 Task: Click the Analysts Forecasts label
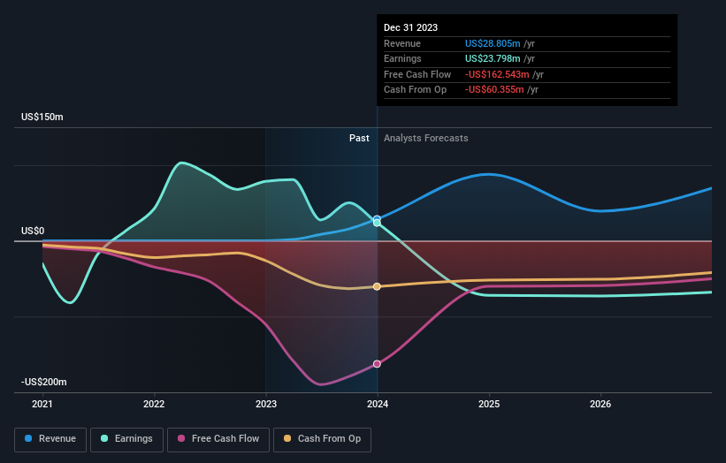[x=426, y=138]
